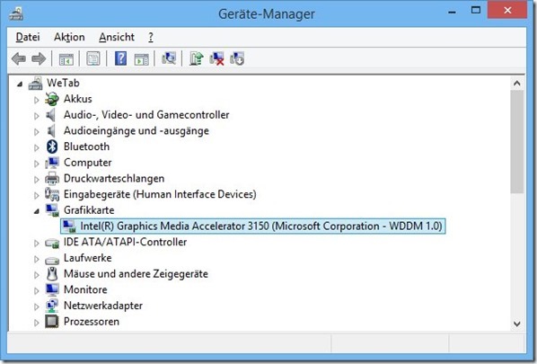This screenshot has height=364, width=537.
Task: Click the Forward arrow toolbar icon
Action: coord(39,58)
